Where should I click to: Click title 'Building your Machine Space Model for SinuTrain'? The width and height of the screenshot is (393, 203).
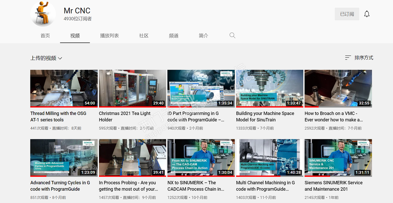click(x=265, y=117)
